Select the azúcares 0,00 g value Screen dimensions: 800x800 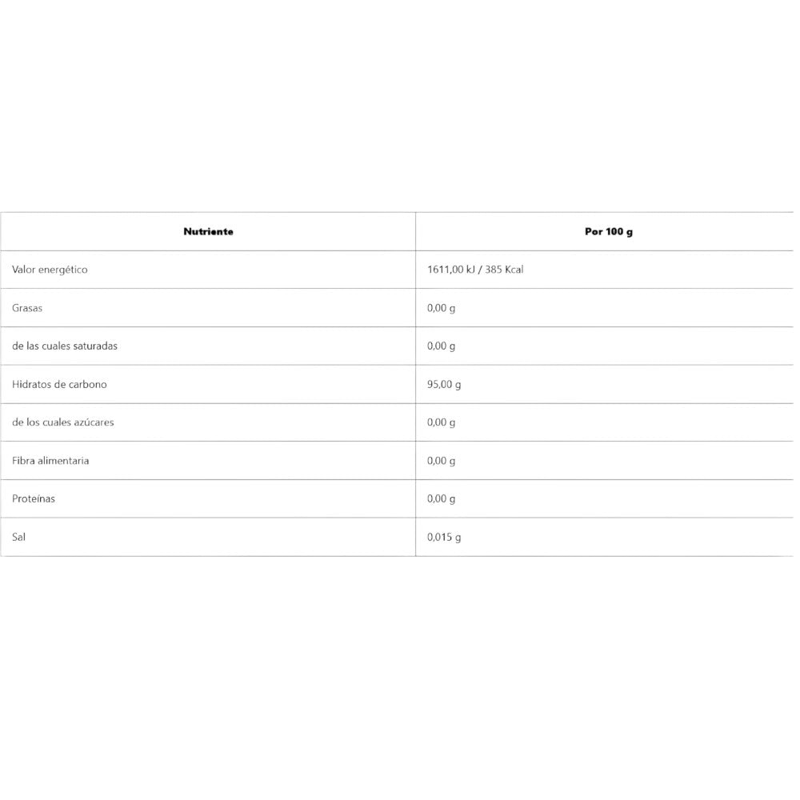coord(441,422)
